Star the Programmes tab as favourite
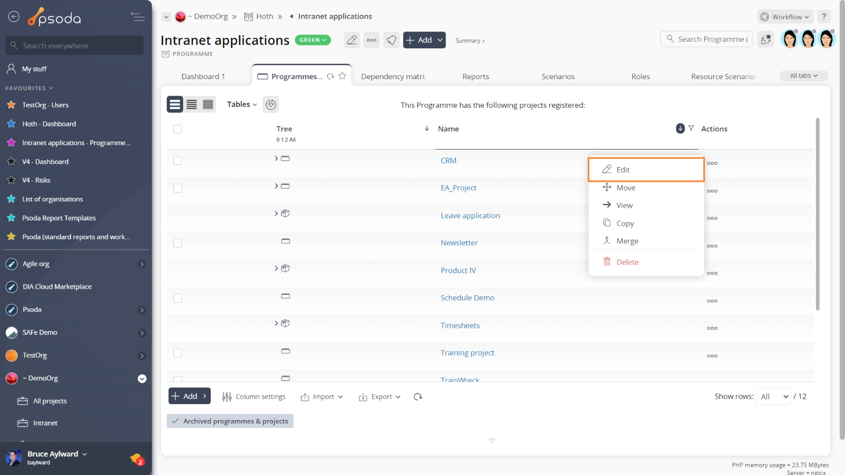Screen dimensions: 845x475 [x=342, y=76]
